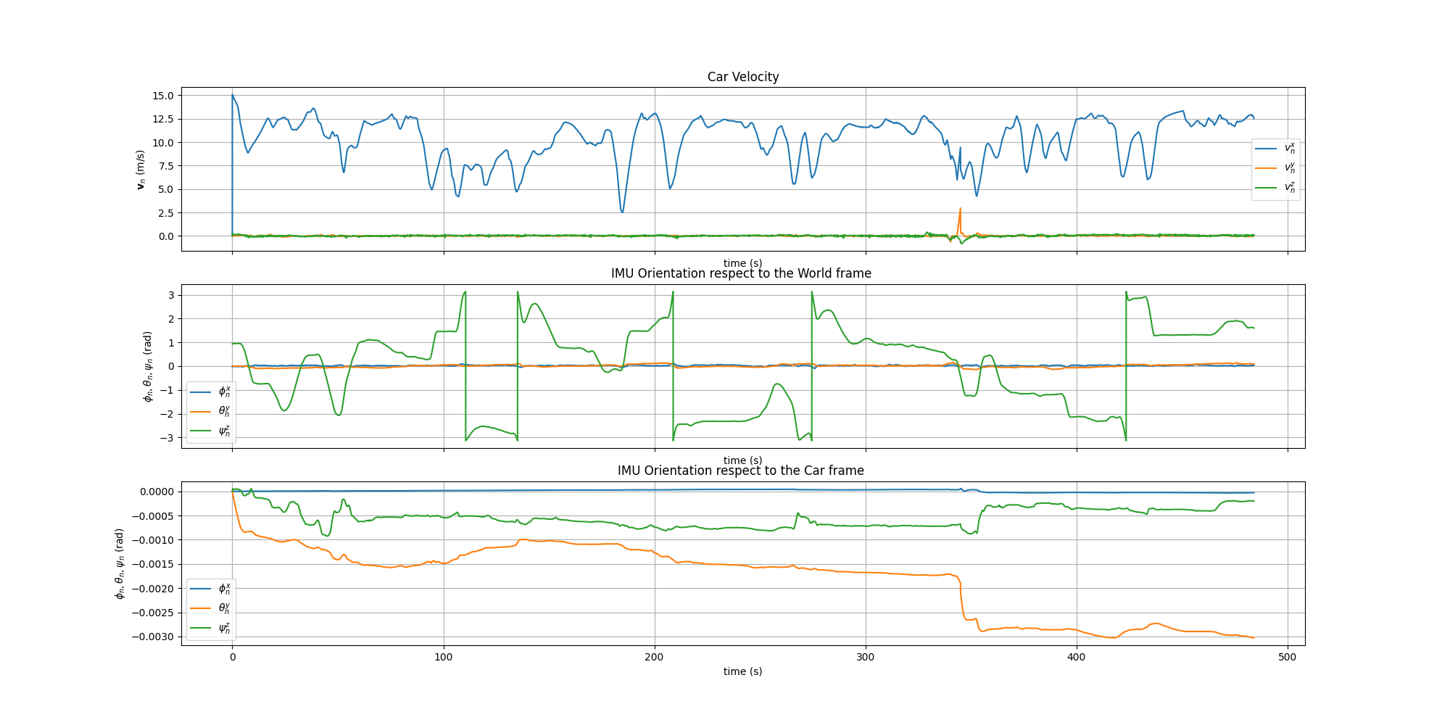
Task: Click the "500" x-axis tick label
Action: click(1288, 657)
